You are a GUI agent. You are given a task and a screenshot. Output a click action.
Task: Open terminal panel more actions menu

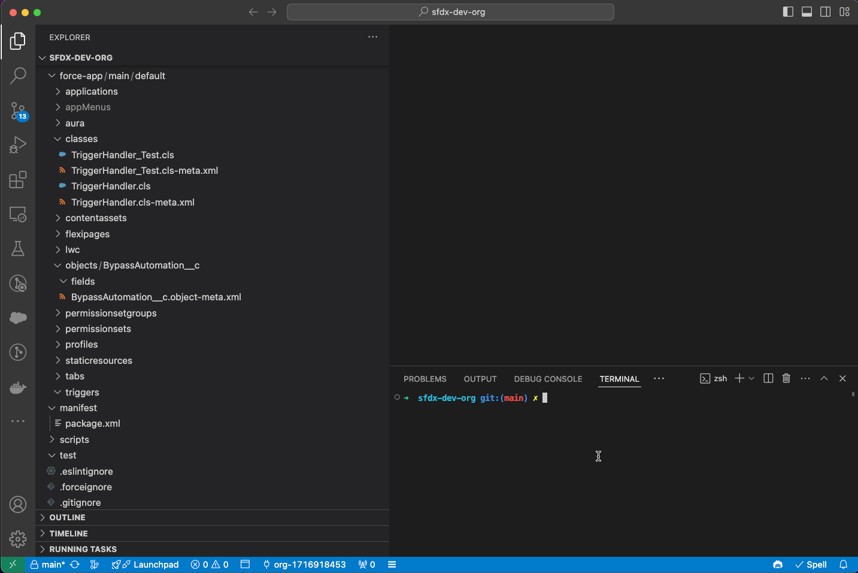(805, 378)
